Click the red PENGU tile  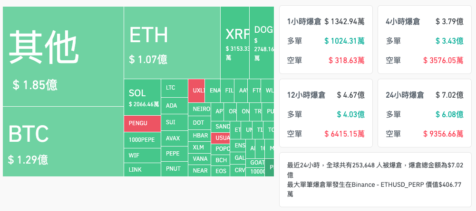coord(143,123)
